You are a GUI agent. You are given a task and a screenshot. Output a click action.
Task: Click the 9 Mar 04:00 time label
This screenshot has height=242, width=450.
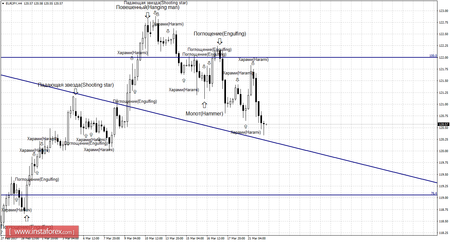point(132,239)
